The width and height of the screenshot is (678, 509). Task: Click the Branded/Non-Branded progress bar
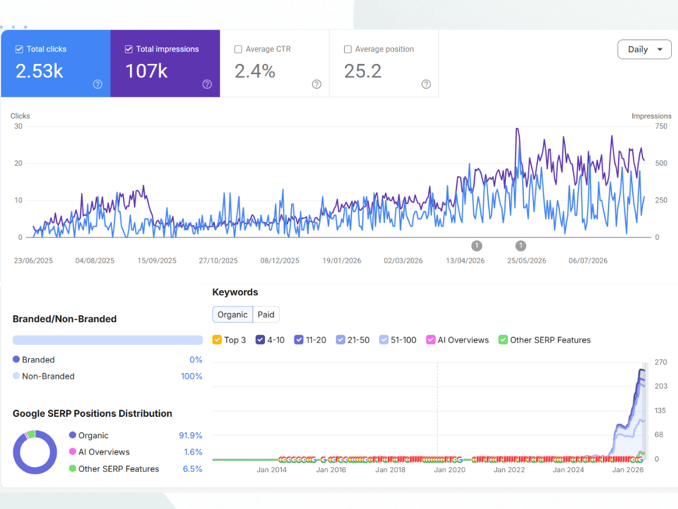[107, 340]
